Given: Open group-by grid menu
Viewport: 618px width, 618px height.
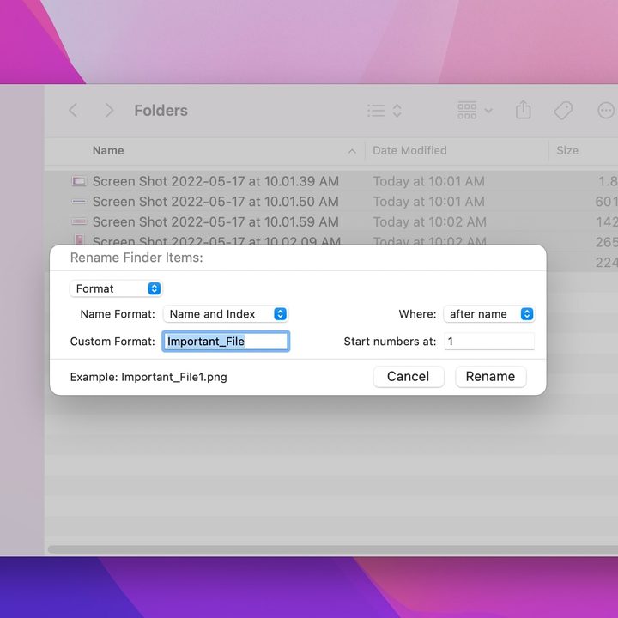Looking at the screenshot, I should point(475,111).
